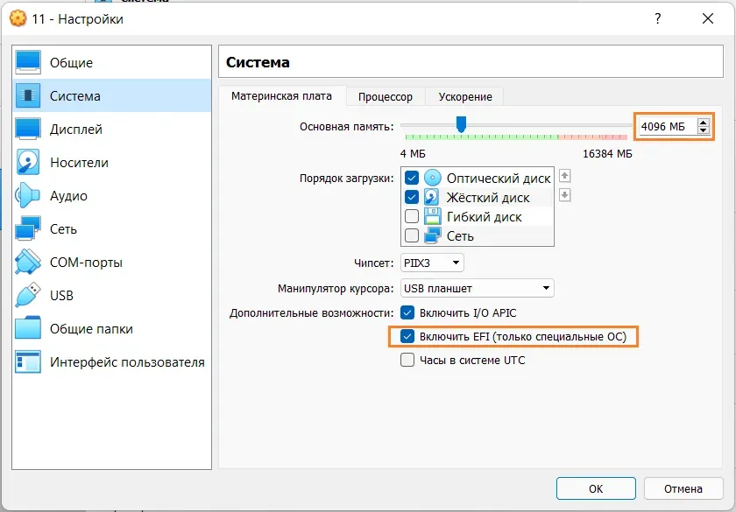Screen dimensions: 736x512
Task: Select the Жёсткий диск row label
Action: pos(488,198)
